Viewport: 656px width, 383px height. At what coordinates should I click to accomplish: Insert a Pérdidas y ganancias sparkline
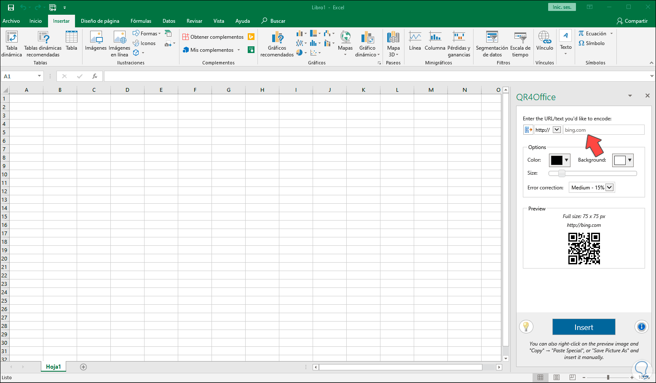[x=459, y=44]
